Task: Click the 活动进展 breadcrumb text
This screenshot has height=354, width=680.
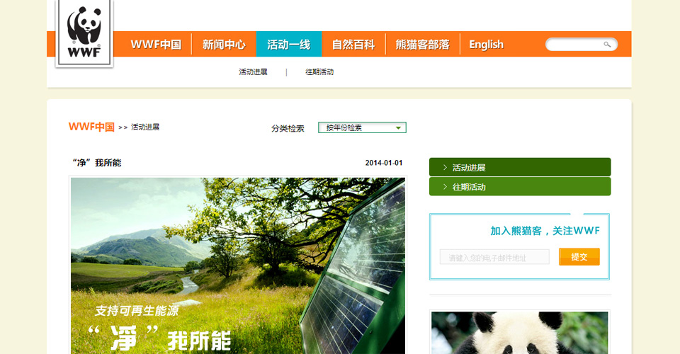Action: (145, 127)
